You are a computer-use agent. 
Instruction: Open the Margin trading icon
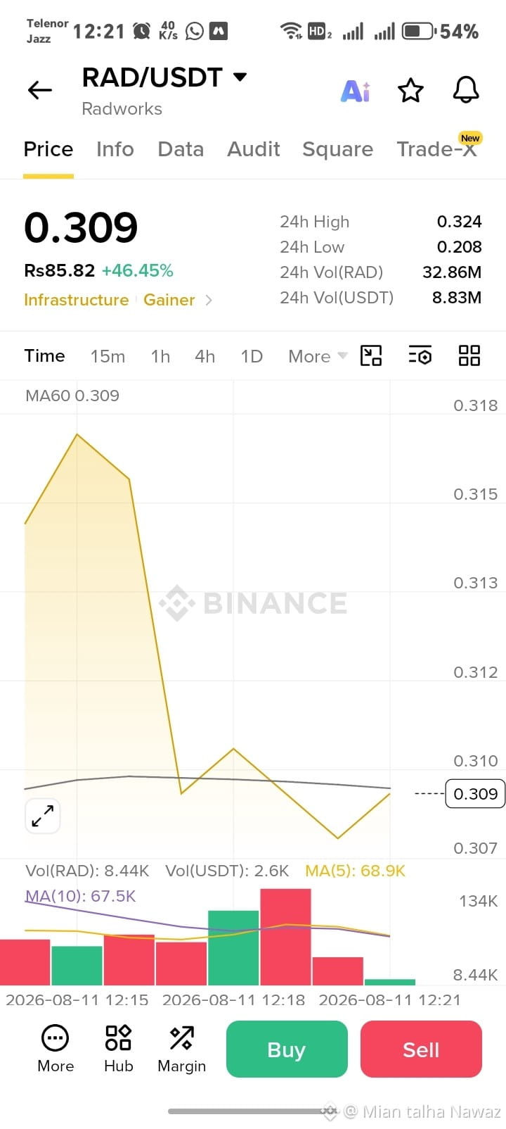[x=181, y=1049]
